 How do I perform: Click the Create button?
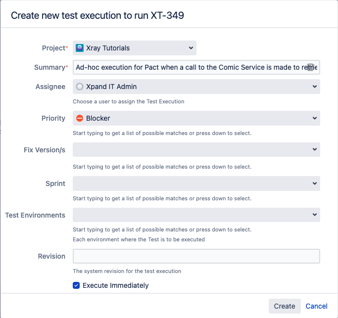tap(285, 306)
